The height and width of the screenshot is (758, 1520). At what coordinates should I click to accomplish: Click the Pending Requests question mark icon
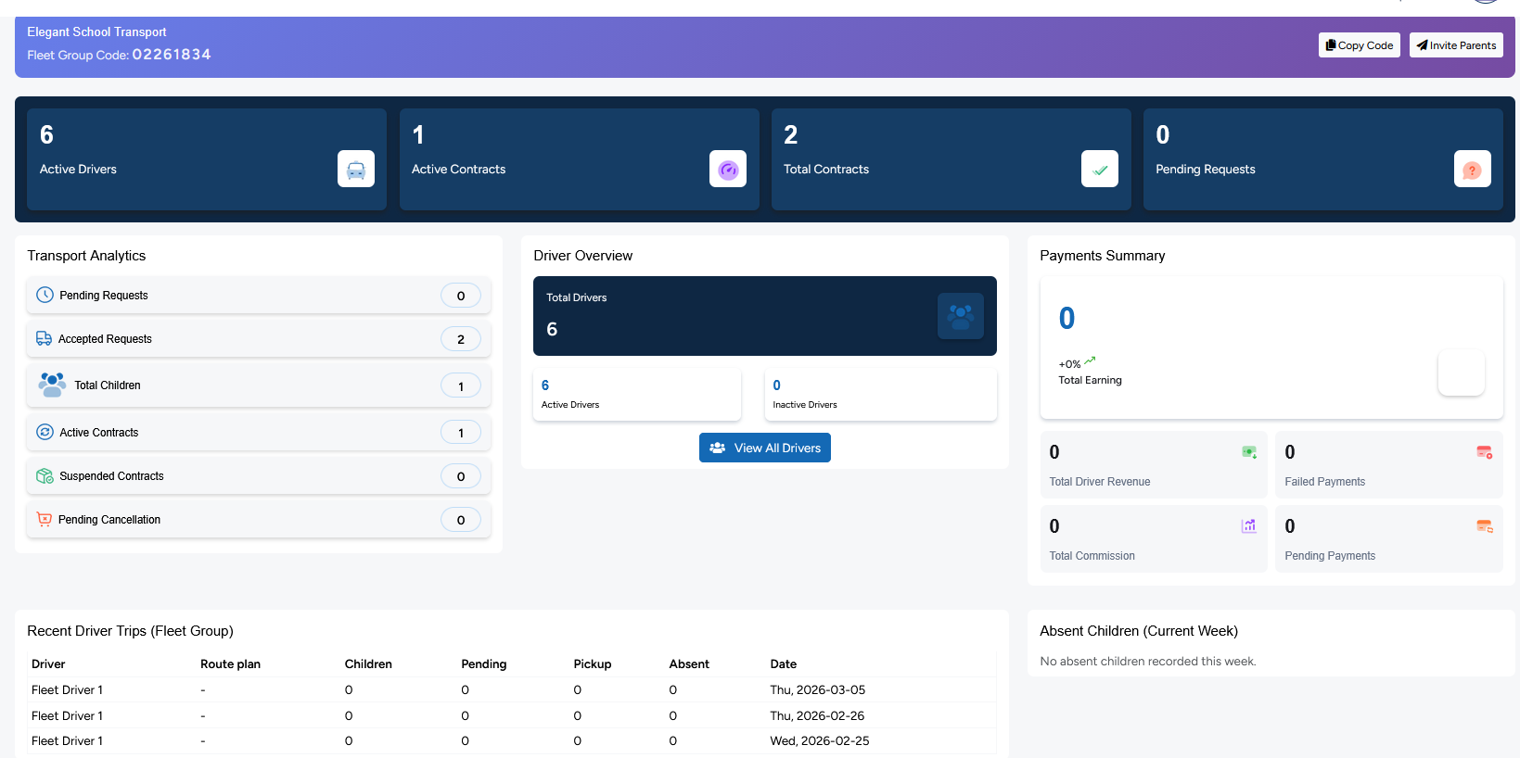click(x=1472, y=169)
